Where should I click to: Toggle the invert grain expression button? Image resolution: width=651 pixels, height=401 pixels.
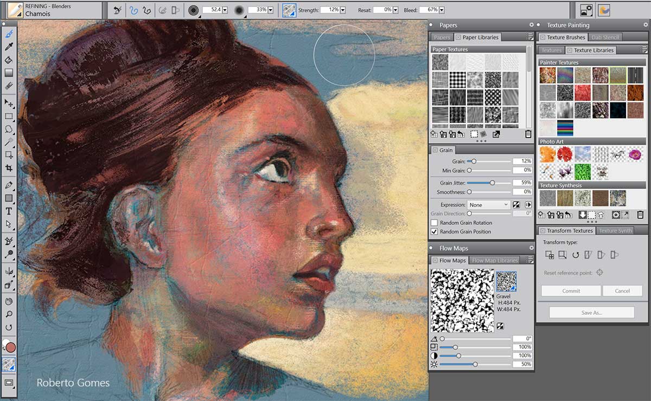(x=517, y=205)
